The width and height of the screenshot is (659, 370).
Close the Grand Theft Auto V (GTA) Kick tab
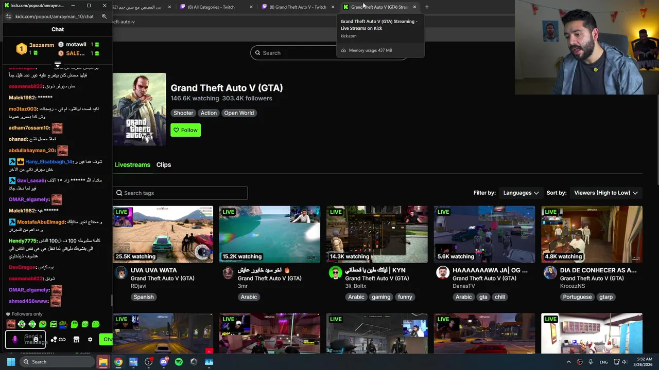coord(414,7)
